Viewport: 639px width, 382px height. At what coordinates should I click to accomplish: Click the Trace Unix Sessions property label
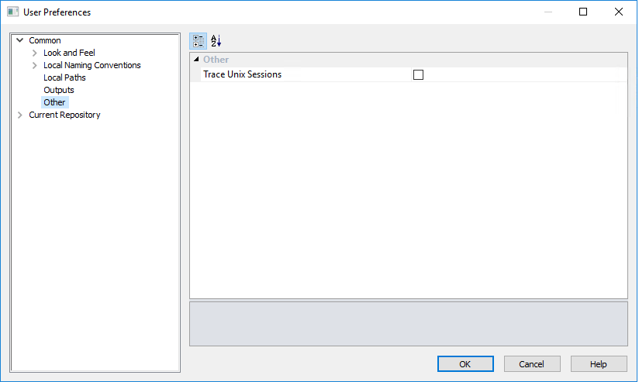point(242,75)
